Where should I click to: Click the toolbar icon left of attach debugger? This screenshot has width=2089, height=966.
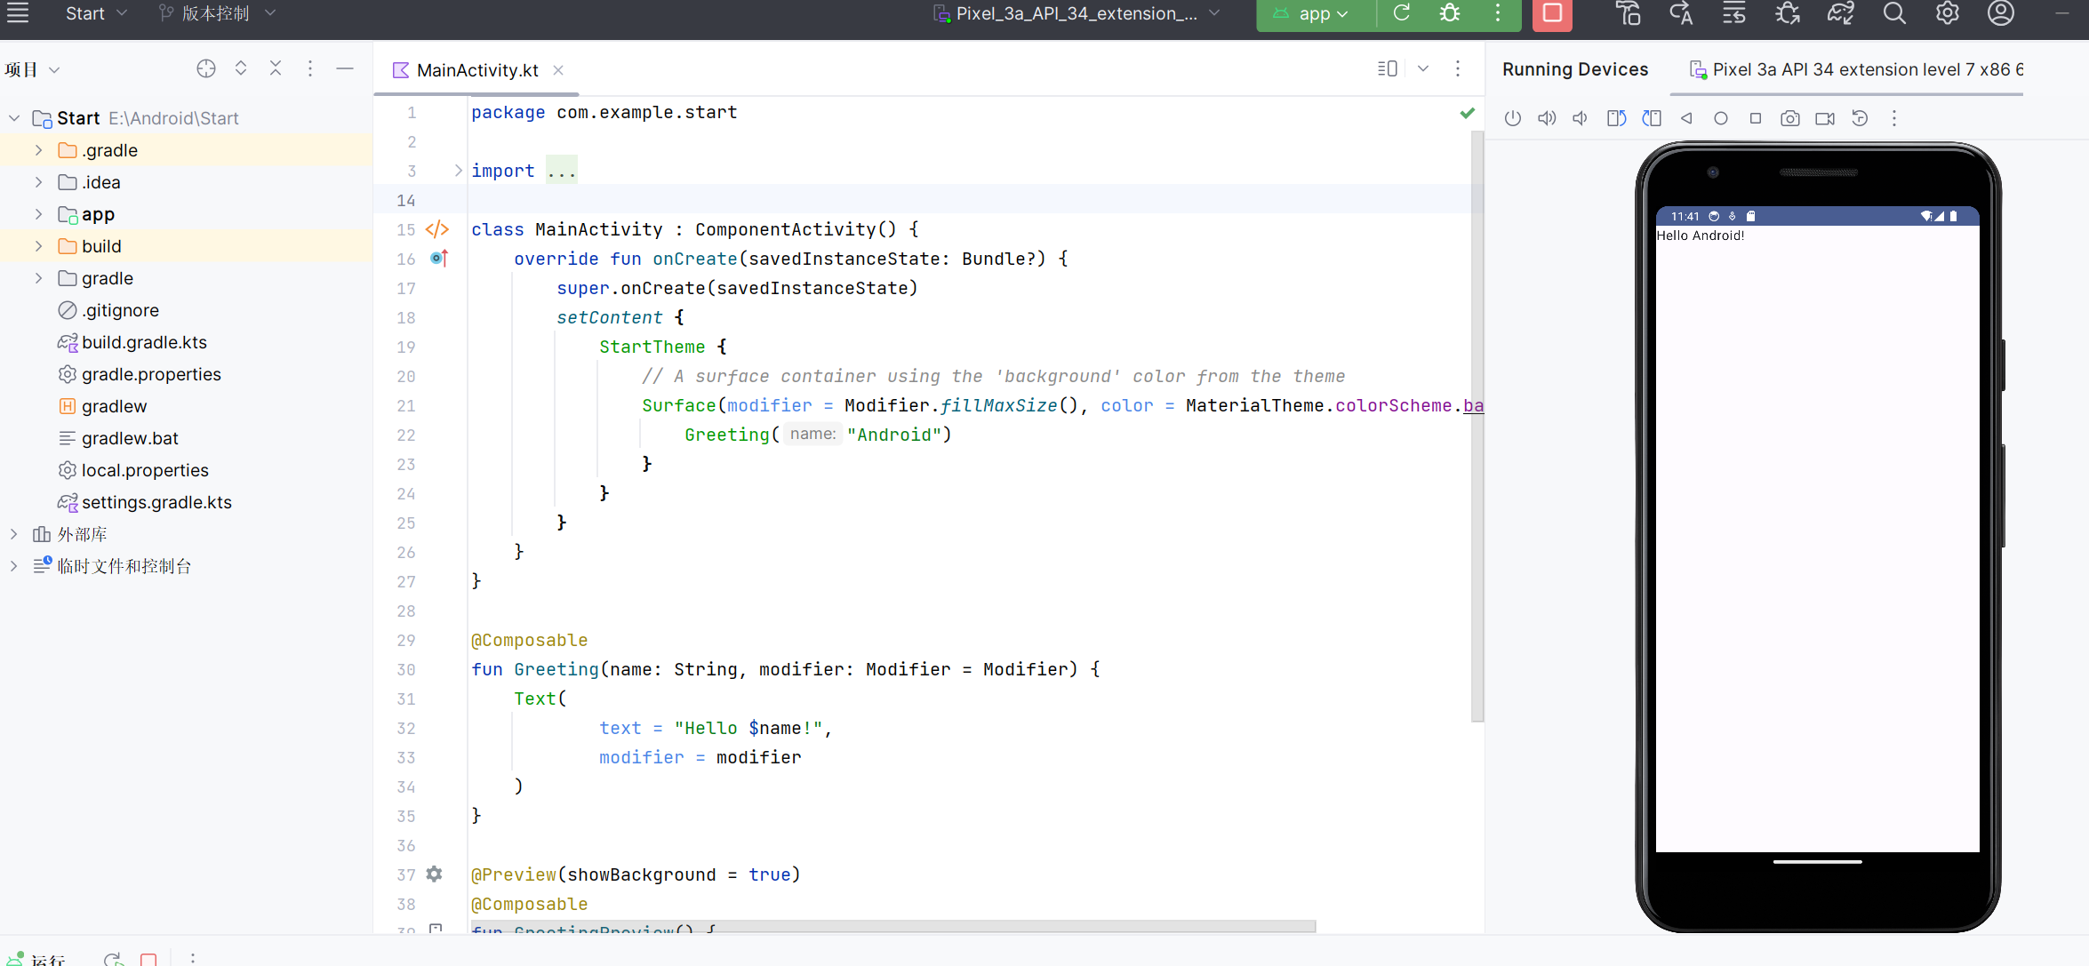[x=1734, y=13]
